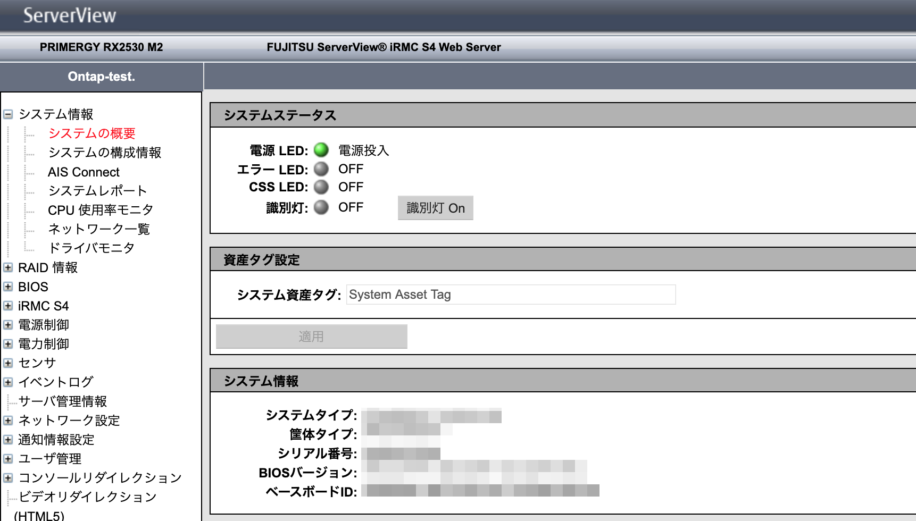
Task: Expand the 電力制御 tree node
Action: point(8,344)
